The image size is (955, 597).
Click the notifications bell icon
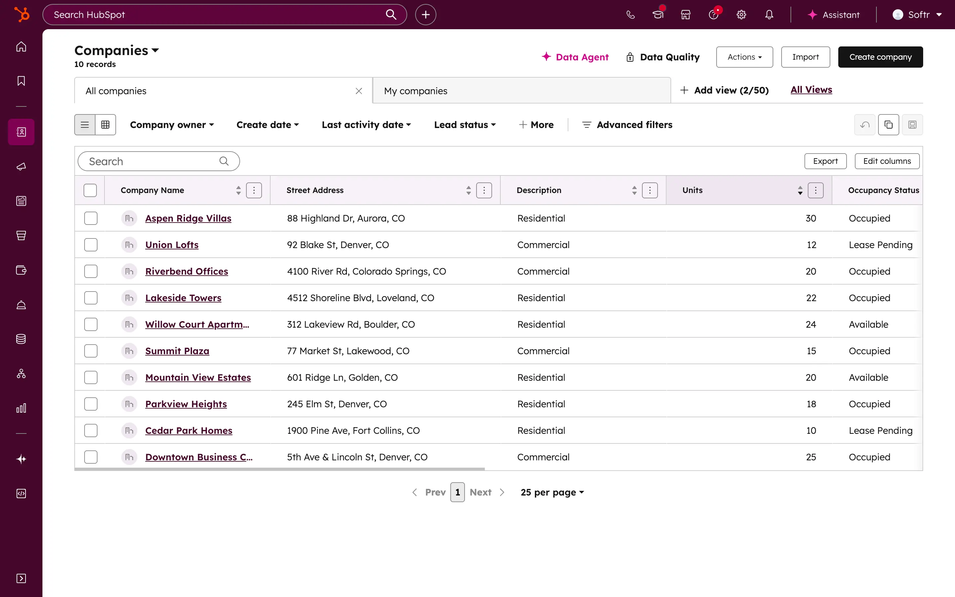pos(769,15)
